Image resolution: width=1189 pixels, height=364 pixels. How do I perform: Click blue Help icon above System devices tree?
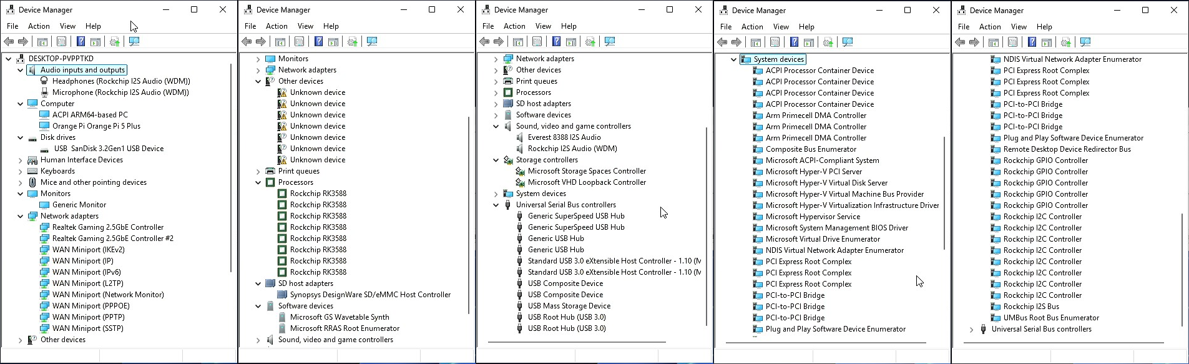(x=794, y=42)
